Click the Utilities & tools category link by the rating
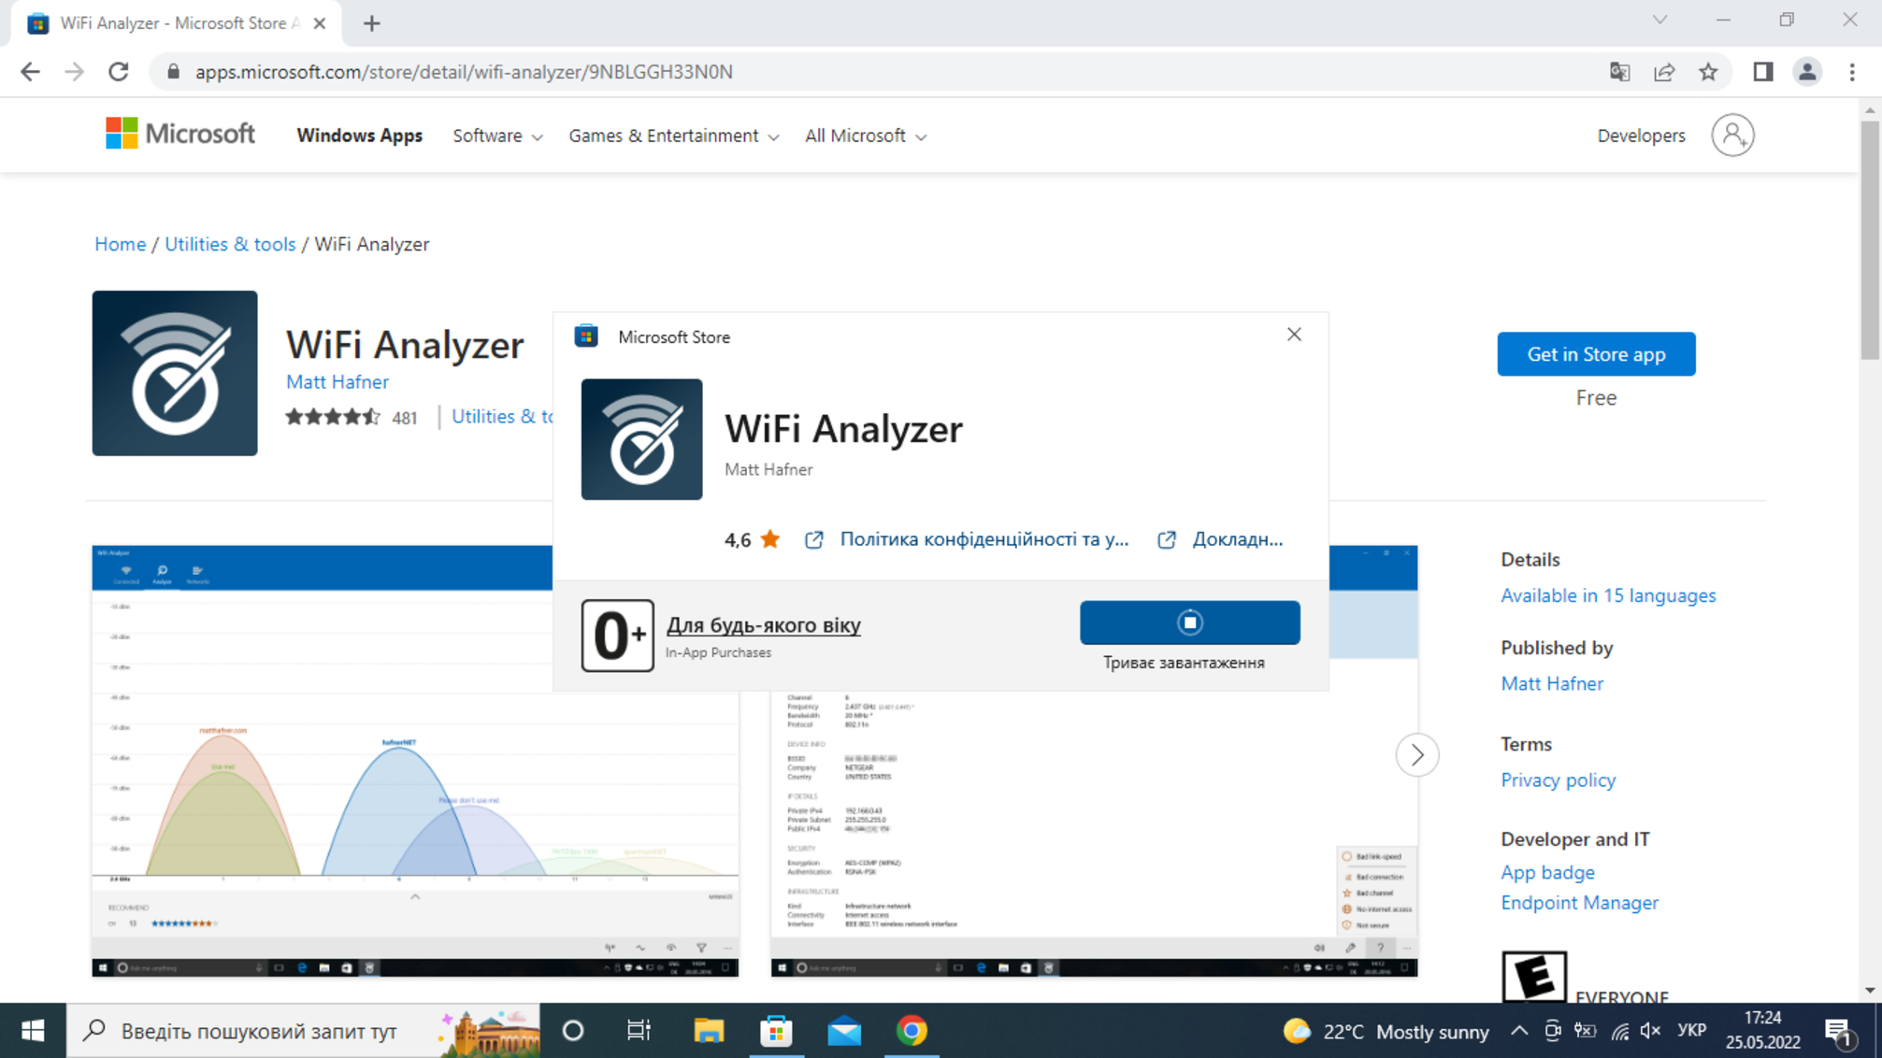This screenshot has width=1882, height=1058. [x=503, y=416]
